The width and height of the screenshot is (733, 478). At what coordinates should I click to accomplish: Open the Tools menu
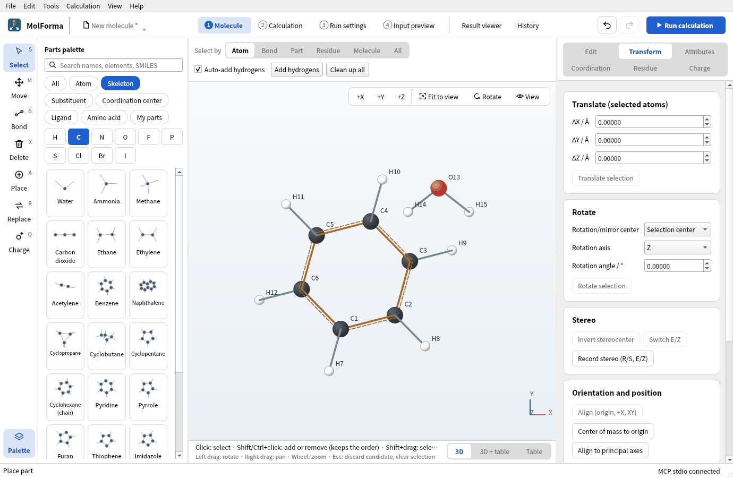tap(51, 6)
